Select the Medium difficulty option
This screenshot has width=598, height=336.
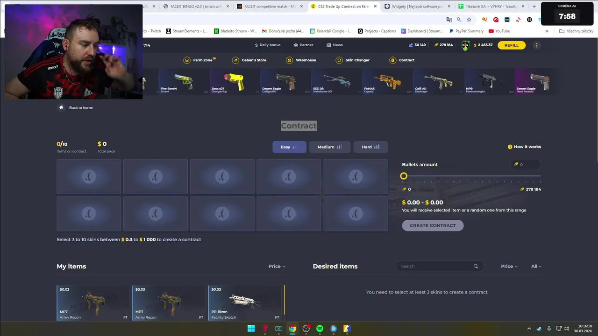pos(330,147)
